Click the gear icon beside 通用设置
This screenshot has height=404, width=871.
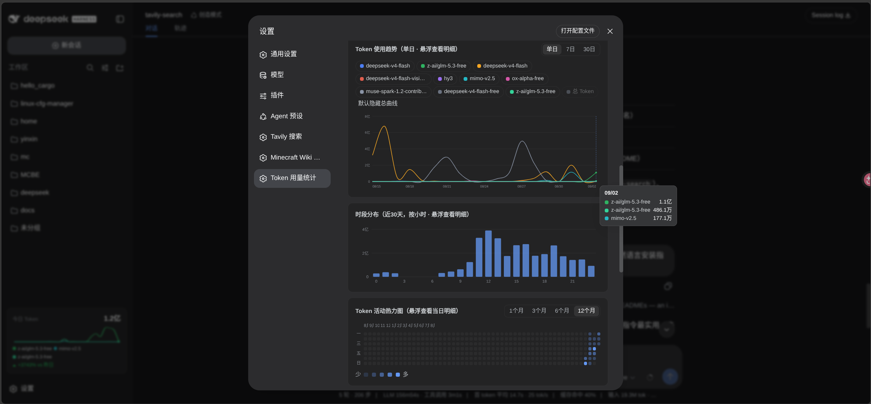pos(263,55)
